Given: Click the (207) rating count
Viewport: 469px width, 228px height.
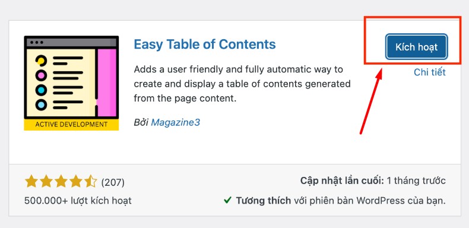Looking at the screenshot, I should tap(113, 182).
